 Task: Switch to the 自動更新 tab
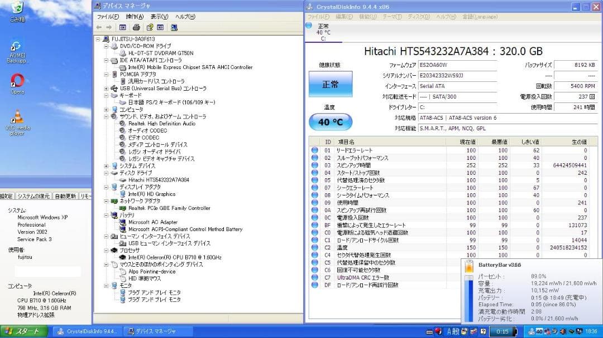65,196
